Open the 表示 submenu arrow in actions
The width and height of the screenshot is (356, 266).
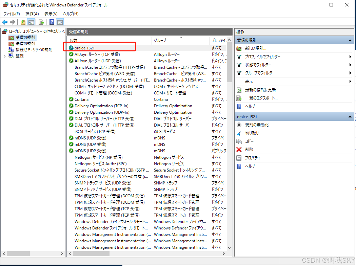tap(350, 81)
